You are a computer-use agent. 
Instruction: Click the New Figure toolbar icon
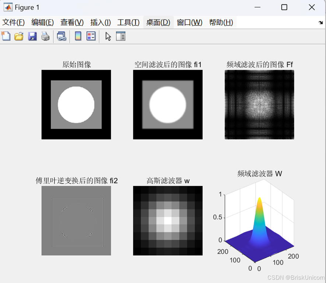[x=6, y=36]
